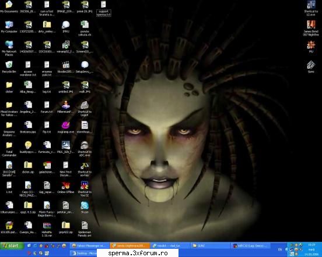This screenshot has height=257, width=322.
Task: Select the walk.JPG image icon
Action: coord(85,87)
